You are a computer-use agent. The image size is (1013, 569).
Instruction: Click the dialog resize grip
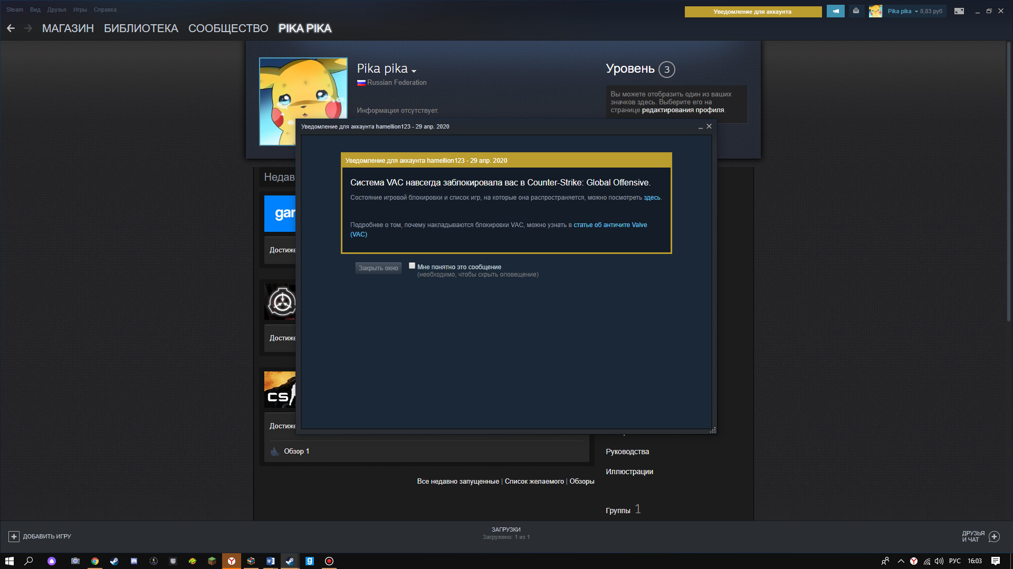click(x=713, y=430)
